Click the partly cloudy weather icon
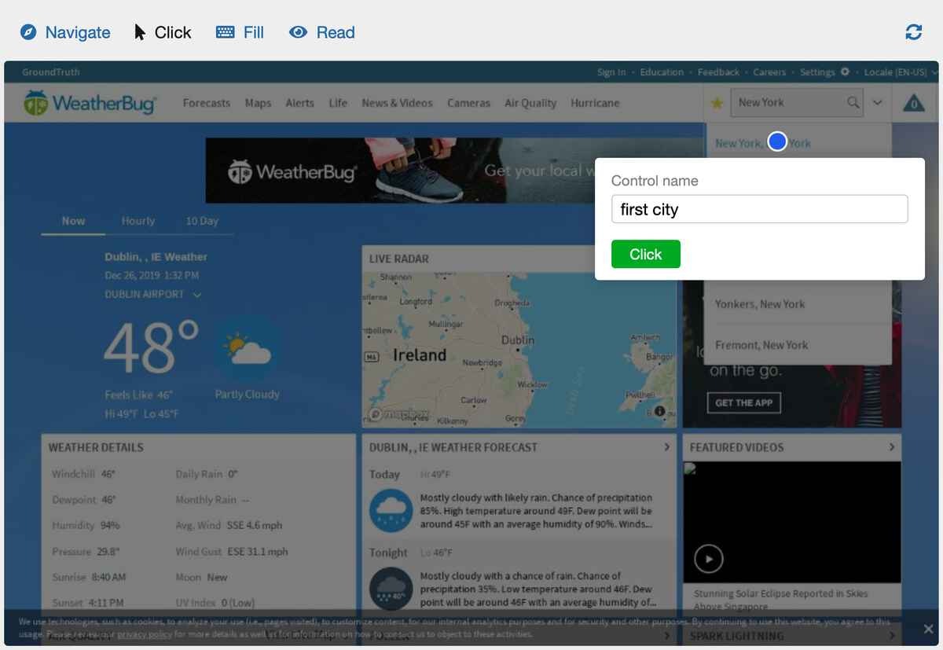The width and height of the screenshot is (943, 650). 246,348
